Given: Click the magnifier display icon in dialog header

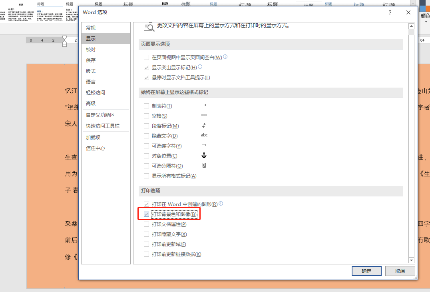Looking at the screenshot, I should point(148,26).
